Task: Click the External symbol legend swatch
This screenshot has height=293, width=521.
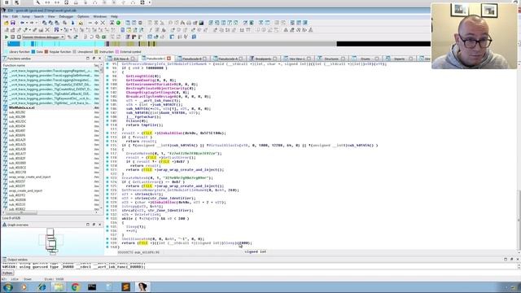Action: click(x=117, y=52)
